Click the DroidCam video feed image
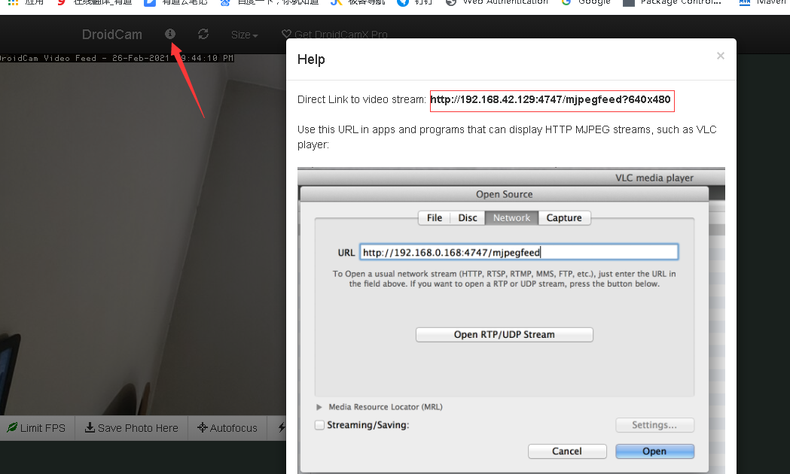This screenshot has width=790, height=474. [x=143, y=234]
